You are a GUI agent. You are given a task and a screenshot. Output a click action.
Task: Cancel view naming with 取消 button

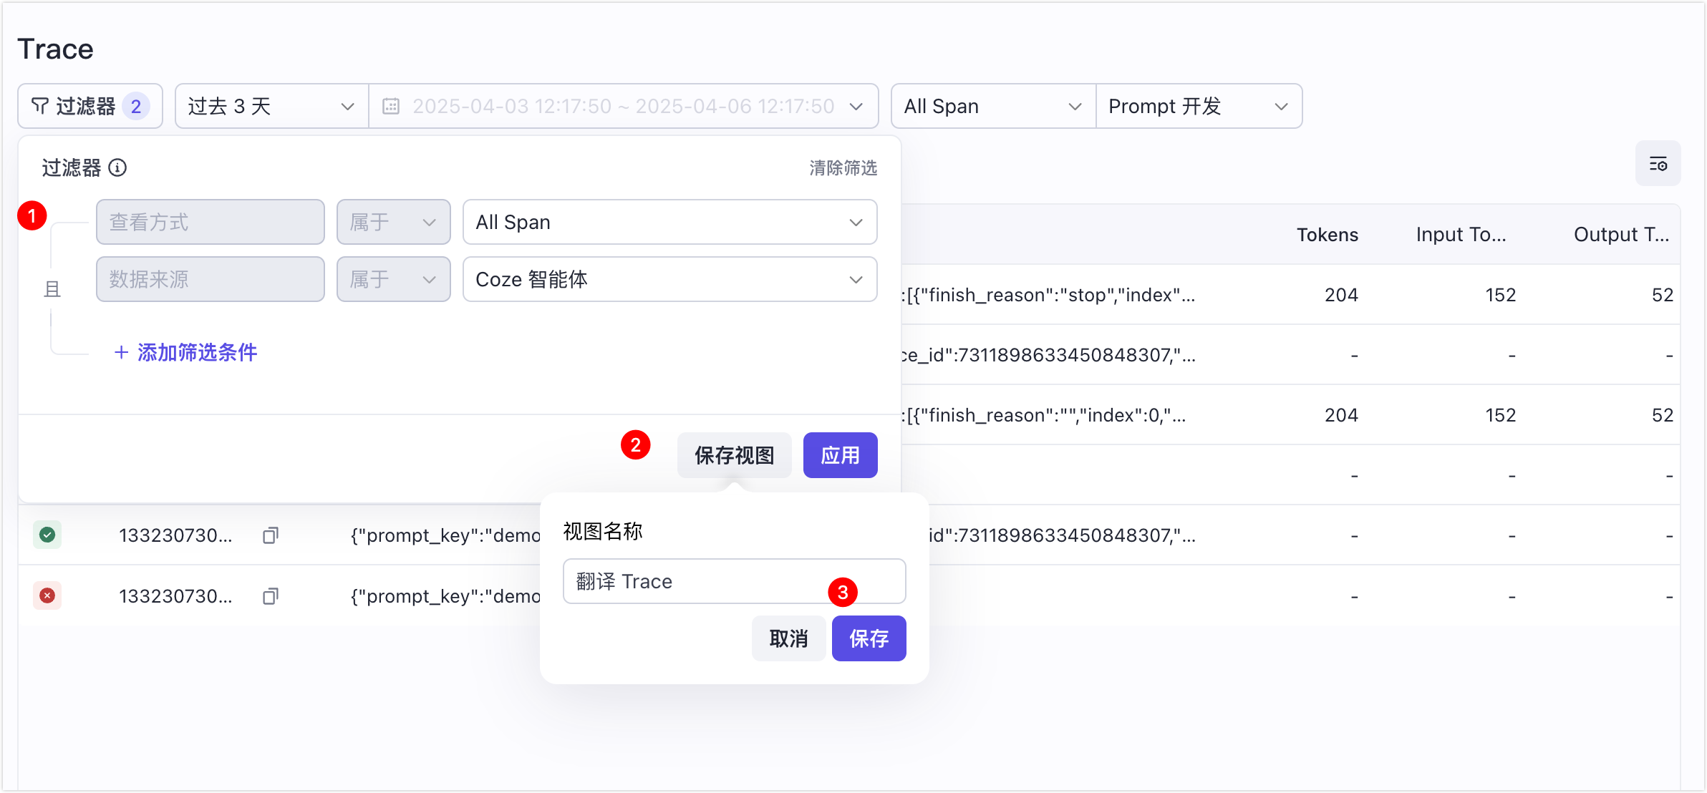[788, 638]
